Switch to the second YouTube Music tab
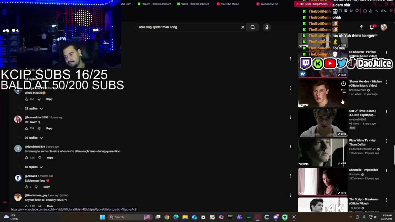The width and height of the screenshot is (395, 222). coord(267,4)
